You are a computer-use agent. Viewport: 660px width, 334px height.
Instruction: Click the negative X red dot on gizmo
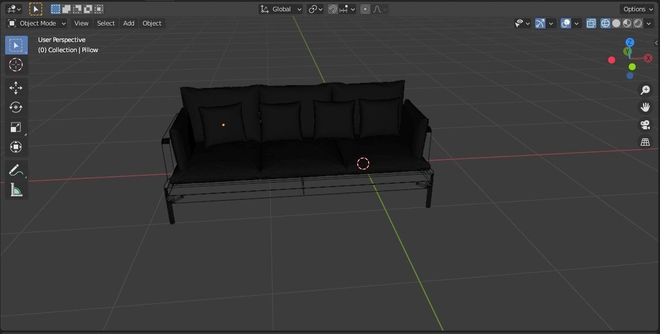612,60
